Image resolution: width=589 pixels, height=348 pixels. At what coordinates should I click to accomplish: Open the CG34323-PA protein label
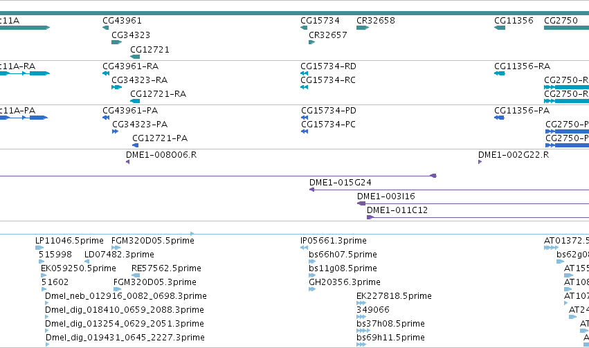point(140,125)
